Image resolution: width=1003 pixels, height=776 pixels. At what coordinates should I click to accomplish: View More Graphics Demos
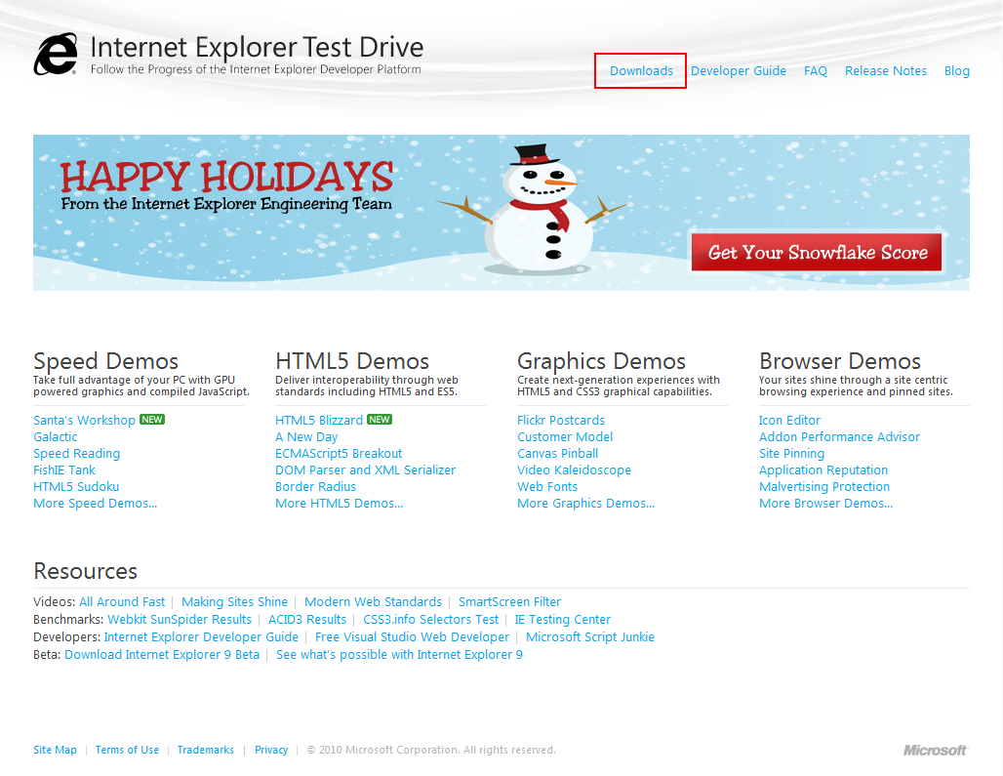click(x=586, y=504)
